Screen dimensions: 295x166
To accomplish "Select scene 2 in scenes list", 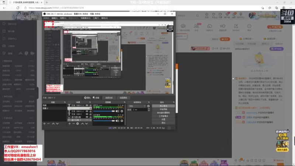I will [54, 108].
